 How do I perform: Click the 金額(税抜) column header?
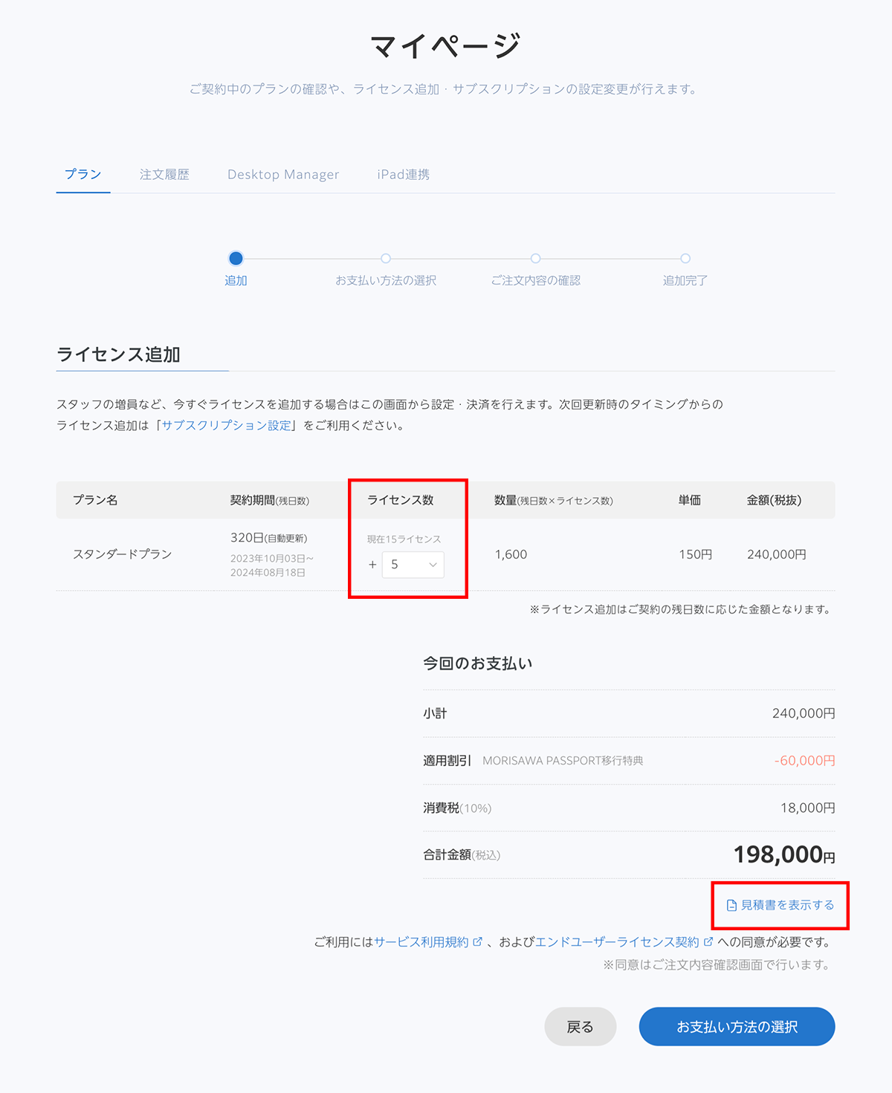(x=774, y=500)
